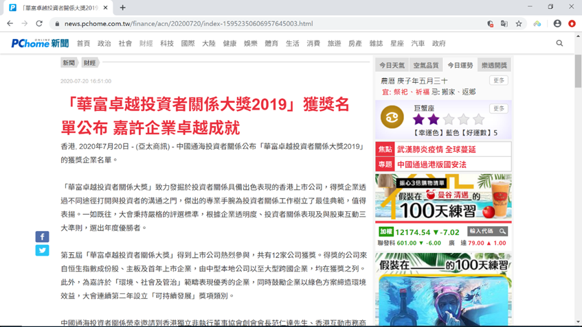Screen dimensions: 582x327
Task: Click the 新聞 breadcrumb
Action: pyautogui.click(x=69, y=62)
